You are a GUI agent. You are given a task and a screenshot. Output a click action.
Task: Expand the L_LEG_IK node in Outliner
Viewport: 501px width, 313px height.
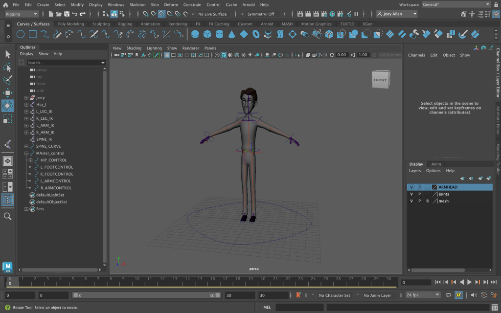click(x=26, y=112)
